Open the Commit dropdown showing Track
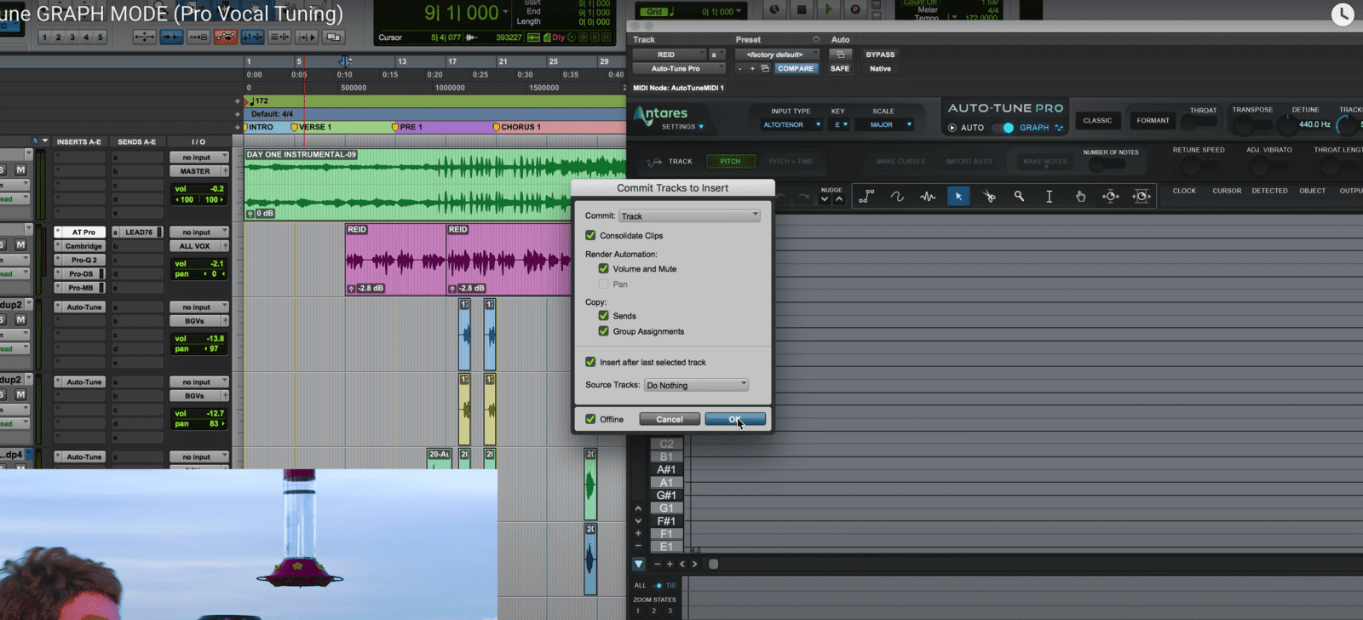The image size is (1363, 620). pos(689,216)
